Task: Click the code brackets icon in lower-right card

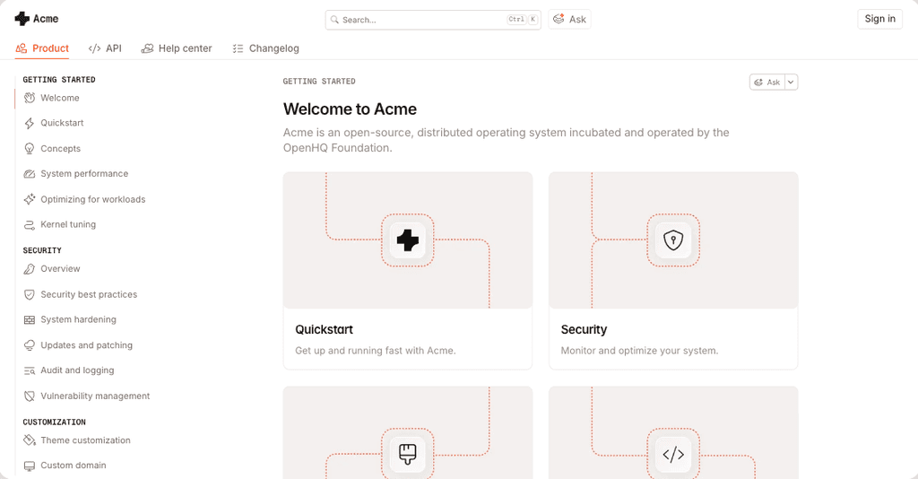Action: [x=673, y=455]
